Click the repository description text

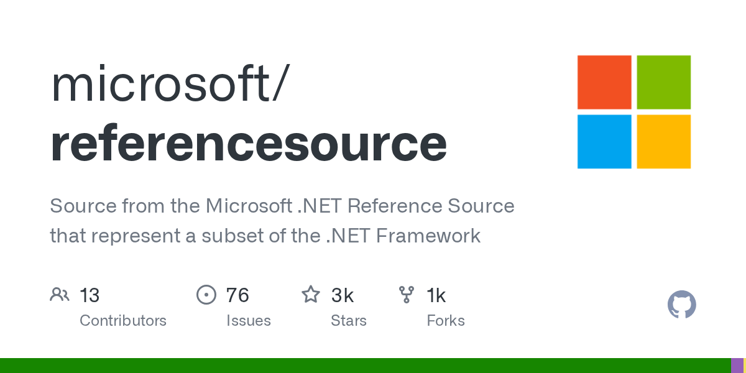click(282, 221)
